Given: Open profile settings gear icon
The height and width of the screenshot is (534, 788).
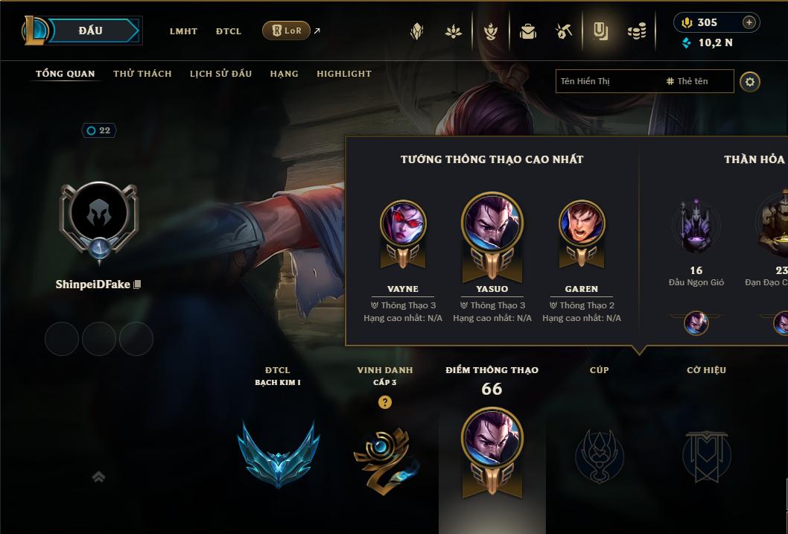Looking at the screenshot, I should (750, 82).
